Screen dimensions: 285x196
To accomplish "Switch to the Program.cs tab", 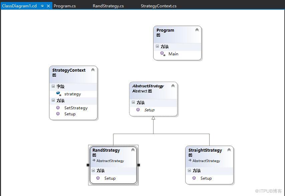I will tap(65, 6).
